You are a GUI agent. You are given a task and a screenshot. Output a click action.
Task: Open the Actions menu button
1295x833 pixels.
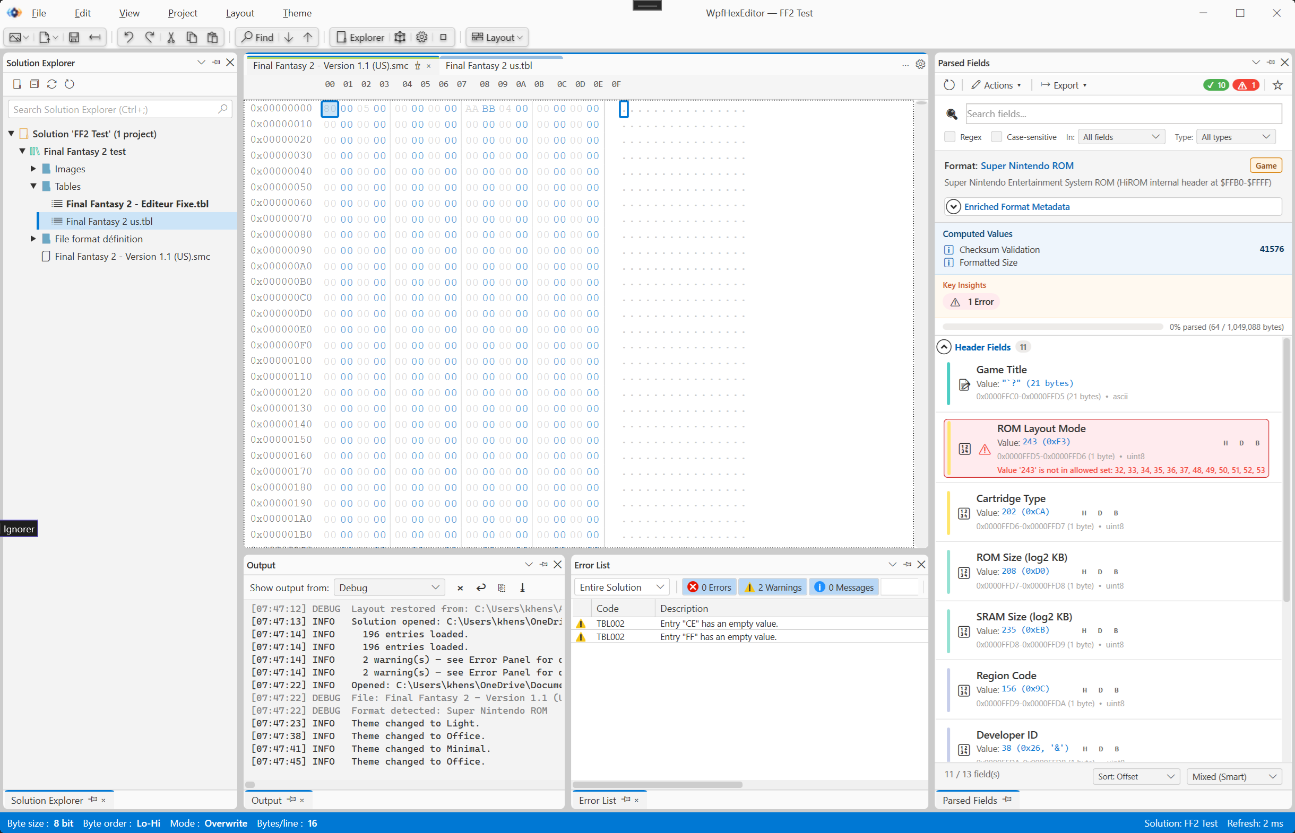[x=996, y=85]
